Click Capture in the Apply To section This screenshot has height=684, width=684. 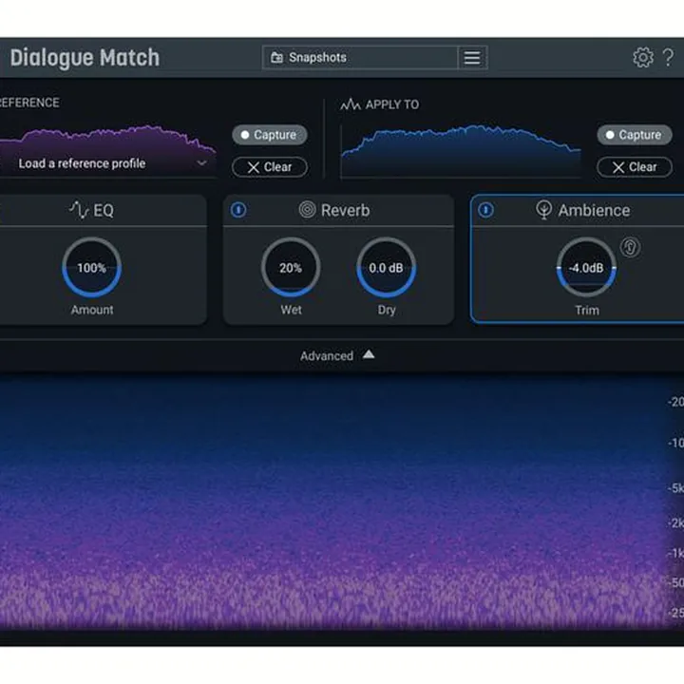pos(635,135)
